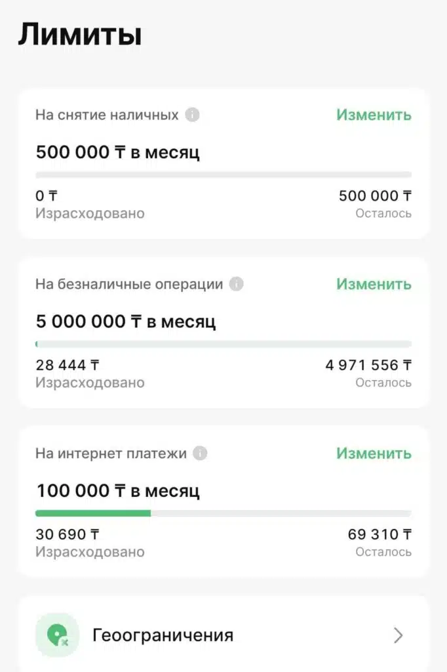The image size is (447, 672).
Task: Tap the 'Лимиты' page heading
Action: 79,34
